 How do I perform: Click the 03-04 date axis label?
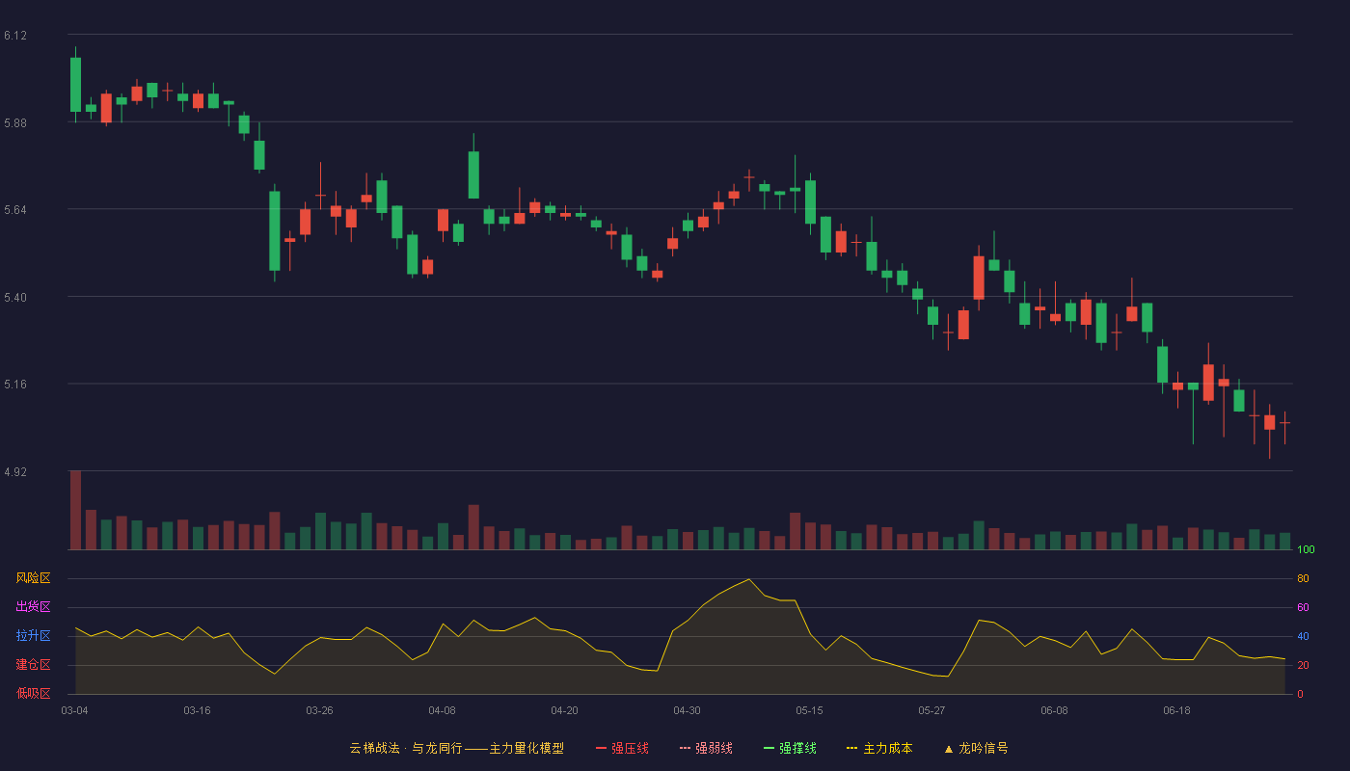point(74,710)
